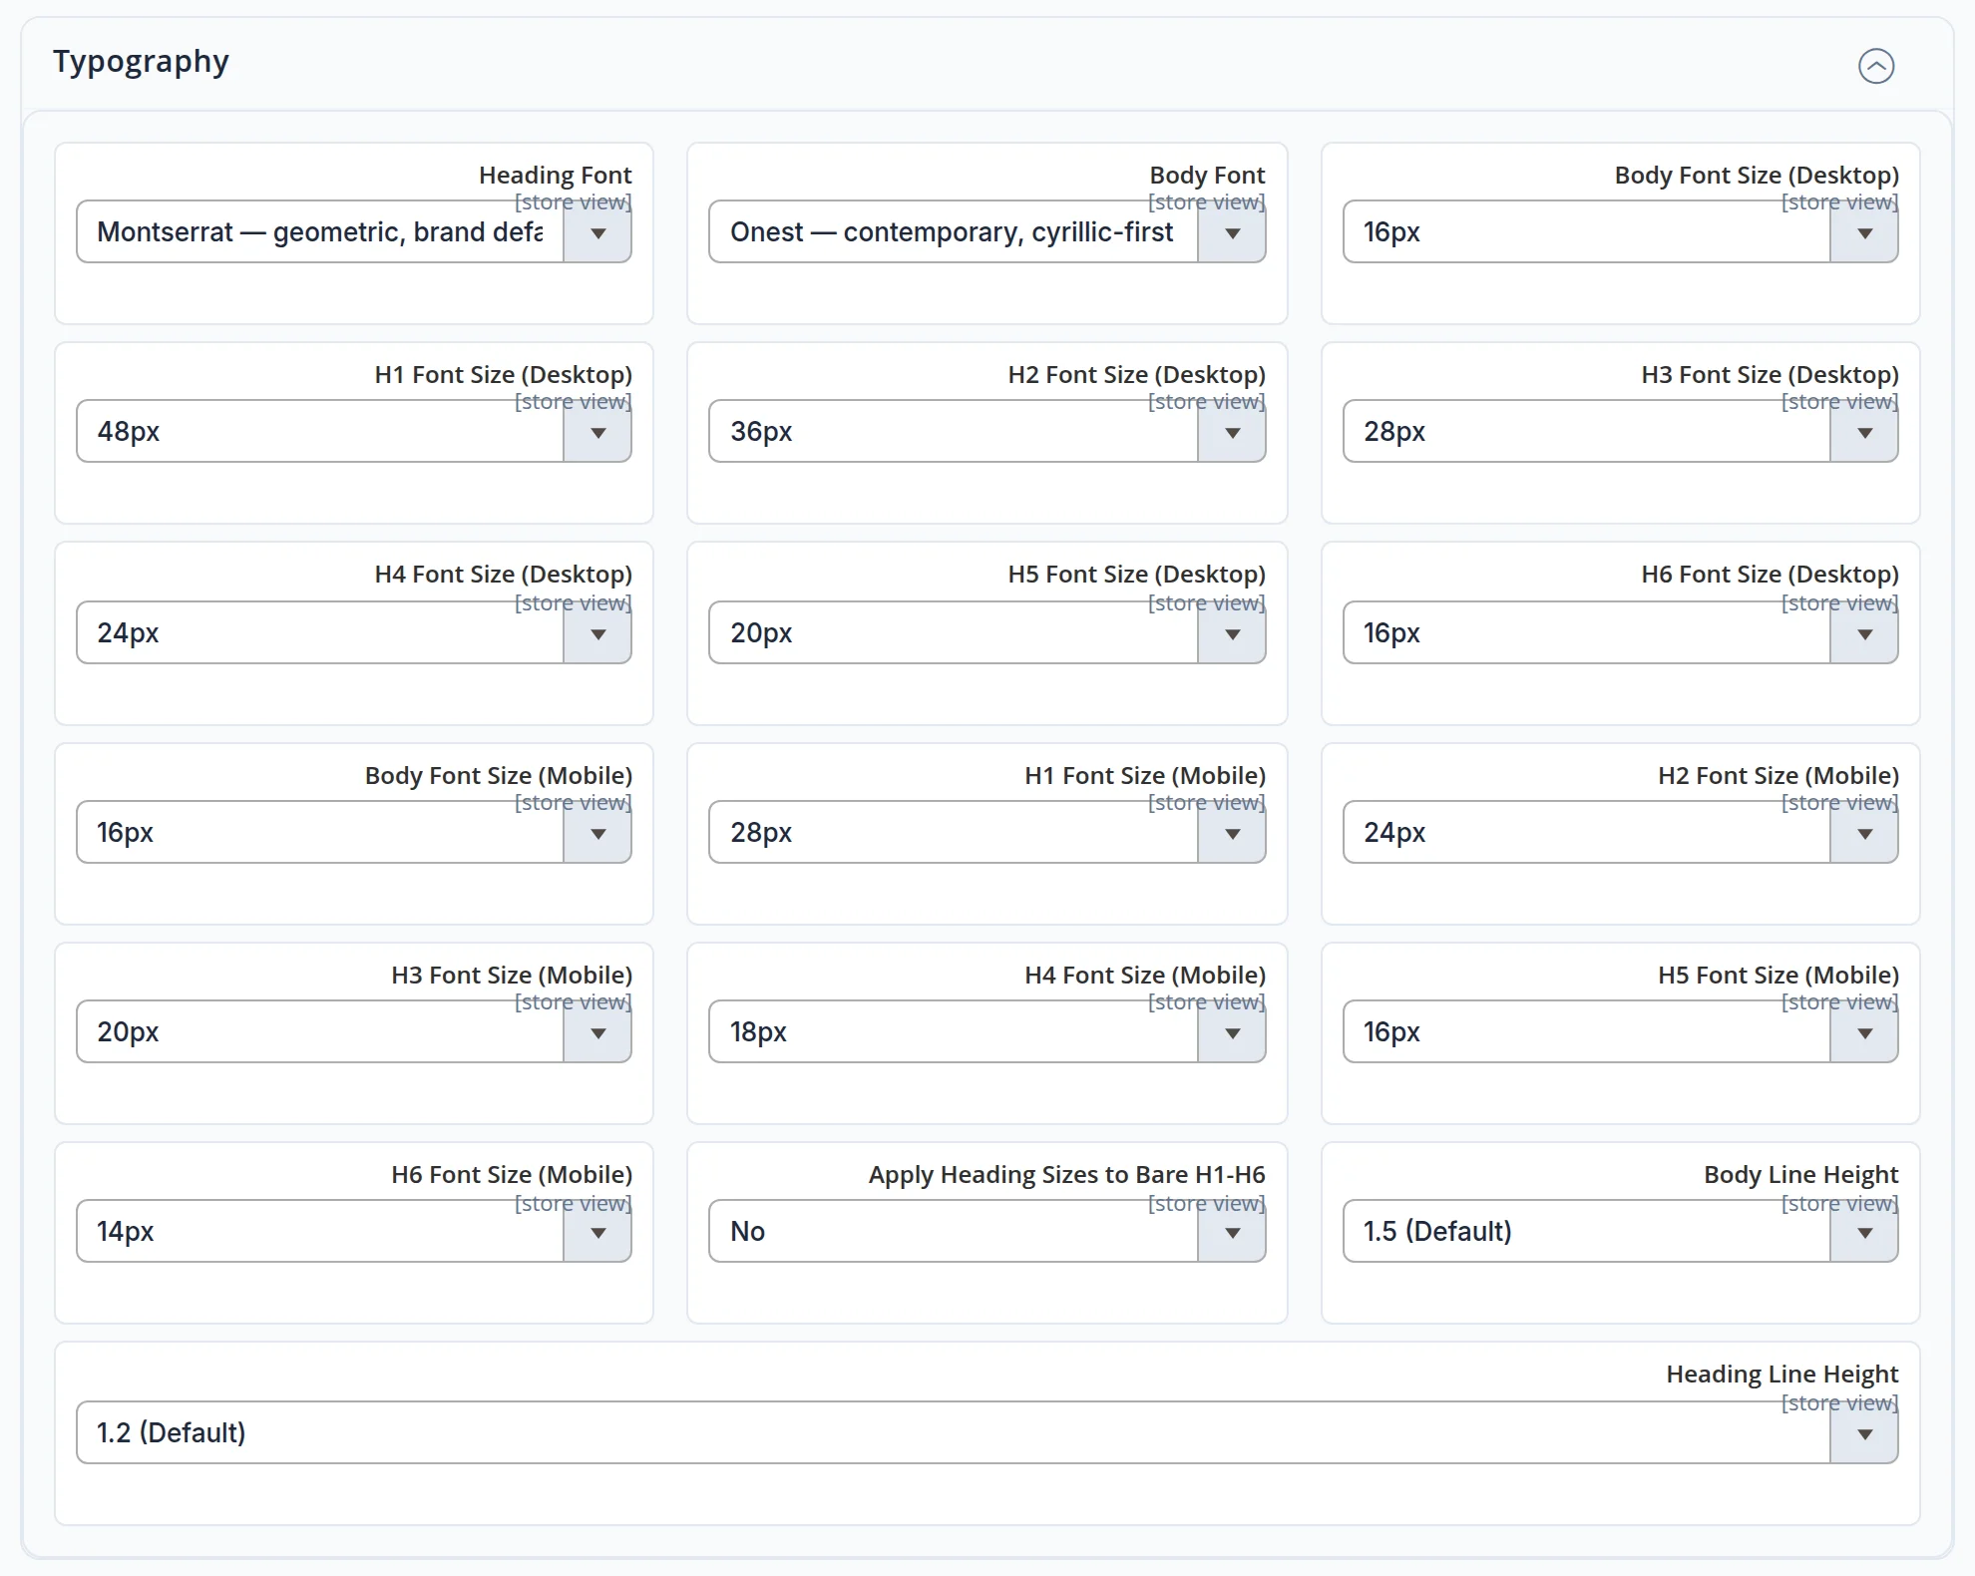The image size is (1975, 1576).
Task: Open the Body Font Size (Mobile) dropdown
Action: tap(354, 832)
